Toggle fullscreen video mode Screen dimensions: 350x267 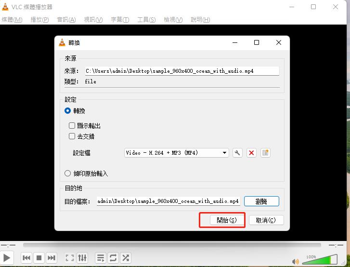pyautogui.click(x=70, y=258)
